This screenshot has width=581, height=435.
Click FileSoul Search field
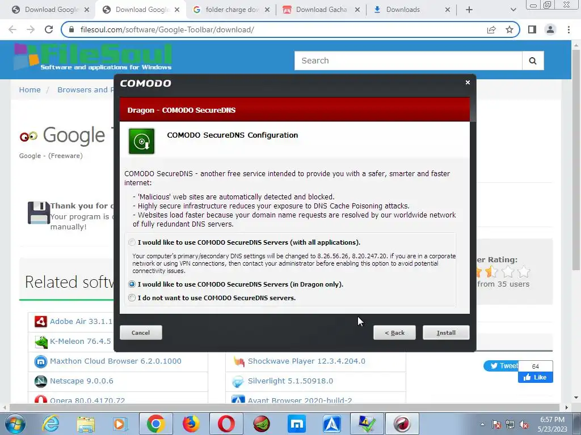coord(408,61)
